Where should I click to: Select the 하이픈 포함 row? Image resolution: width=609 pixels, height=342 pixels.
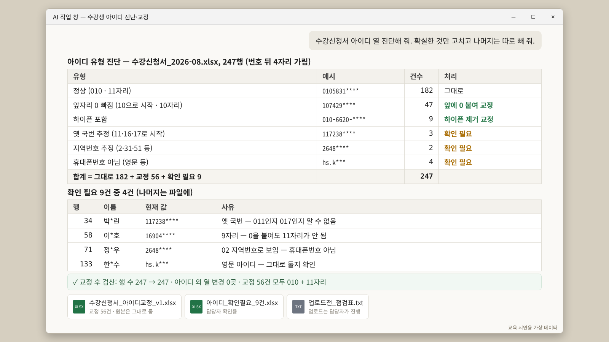coord(304,119)
